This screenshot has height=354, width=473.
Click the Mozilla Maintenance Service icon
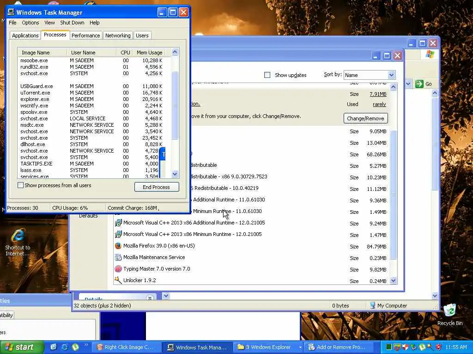118,257
